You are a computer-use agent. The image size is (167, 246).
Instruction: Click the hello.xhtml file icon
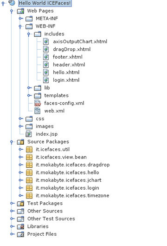[x=46, y=73]
